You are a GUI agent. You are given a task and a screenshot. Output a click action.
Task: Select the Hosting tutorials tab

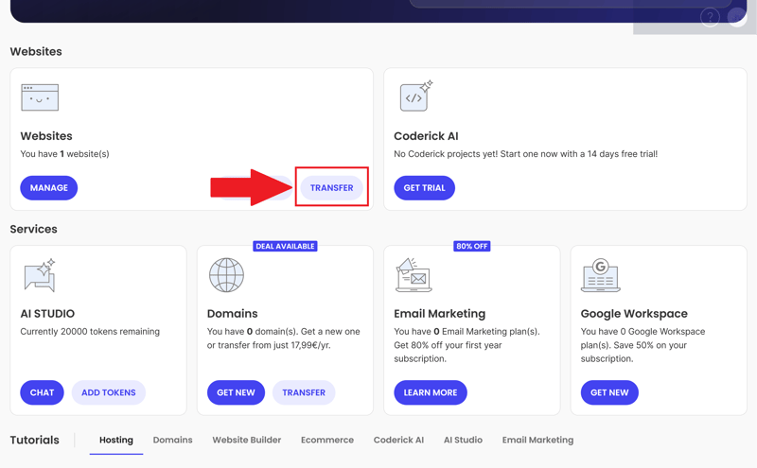point(116,440)
